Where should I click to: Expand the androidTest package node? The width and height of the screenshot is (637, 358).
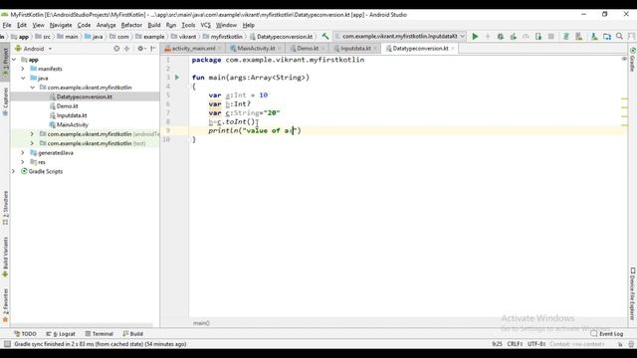click(x=33, y=134)
